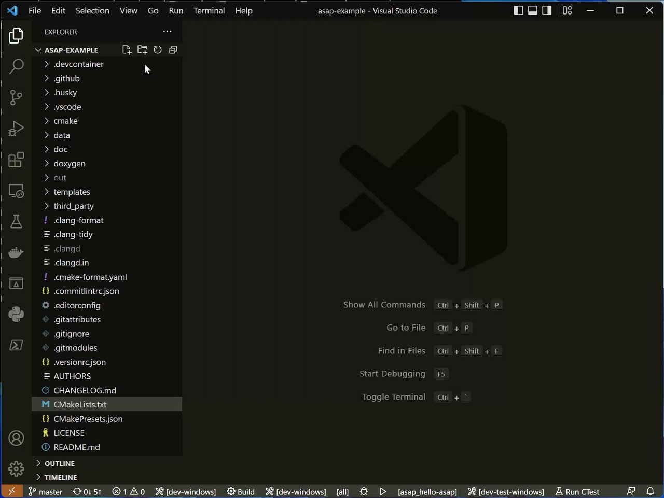Open the Run and Debug view
Screen dimensions: 664x498
coord(16,129)
